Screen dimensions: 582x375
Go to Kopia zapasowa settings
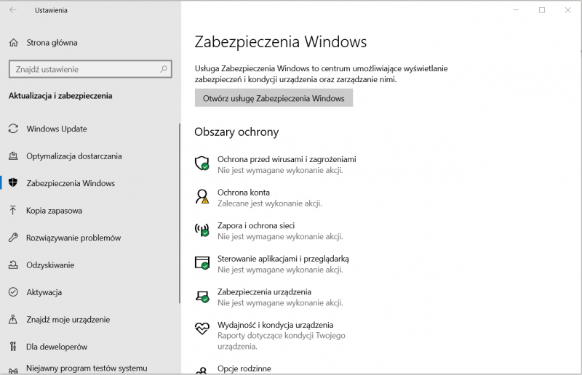(x=54, y=211)
